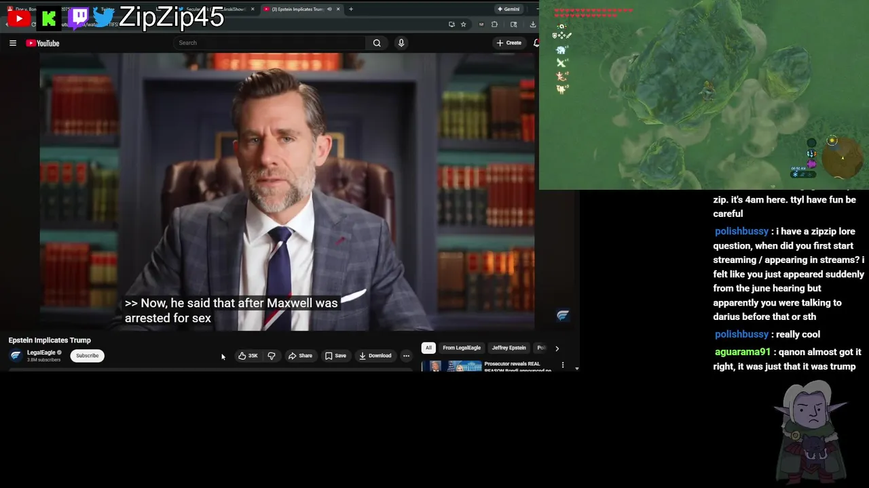Viewport: 869px width, 488px height.
Task: Click the install-app icon in the address bar
Action: [x=451, y=24]
